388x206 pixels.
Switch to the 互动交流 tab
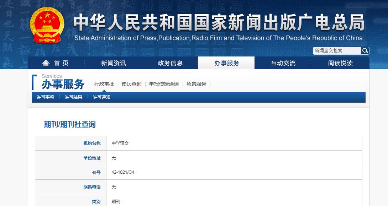point(283,63)
